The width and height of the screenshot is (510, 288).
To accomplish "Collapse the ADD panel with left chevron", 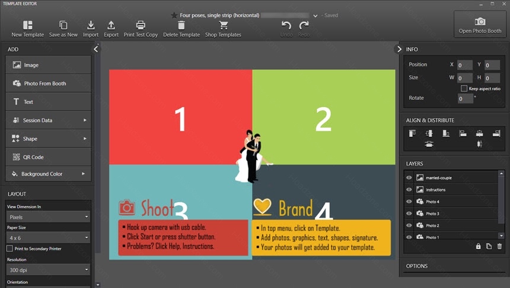I will click(95, 49).
